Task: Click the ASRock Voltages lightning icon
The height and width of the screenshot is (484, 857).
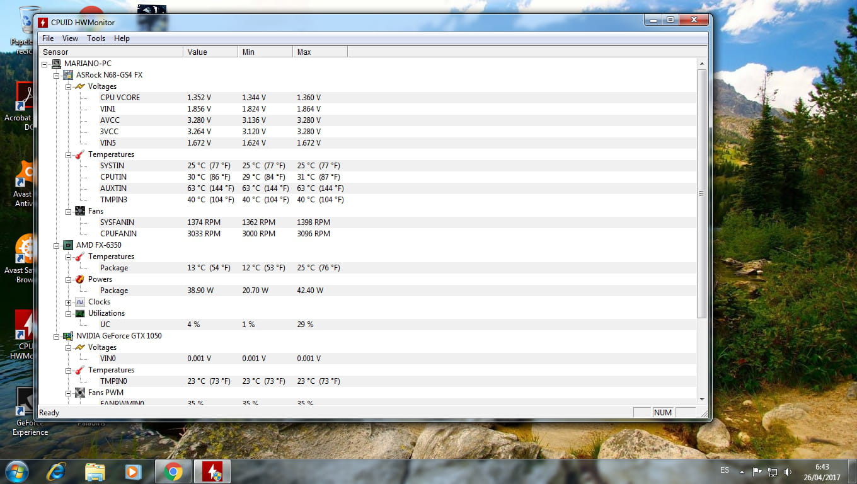Action: tap(80, 86)
